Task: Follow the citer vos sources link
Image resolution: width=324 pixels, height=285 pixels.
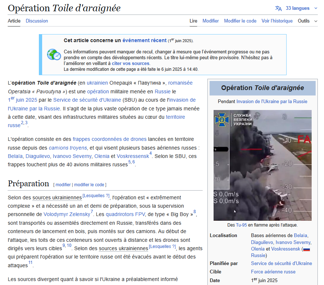Action: click(x=130, y=64)
